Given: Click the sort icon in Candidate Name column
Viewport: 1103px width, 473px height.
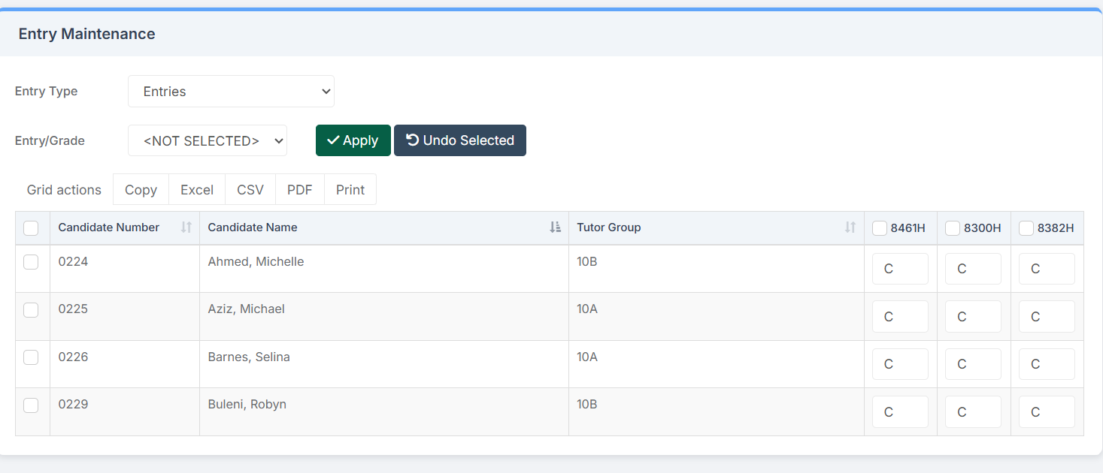Looking at the screenshot, I should tap(555, 227).
